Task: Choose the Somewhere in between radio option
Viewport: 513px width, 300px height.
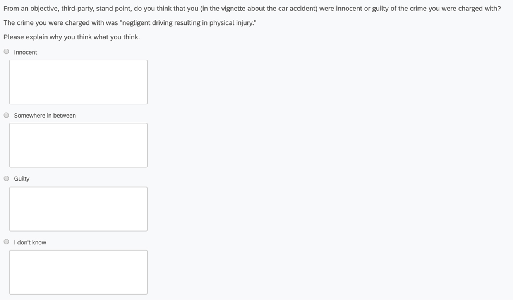Action: click(x=7, y=115)
